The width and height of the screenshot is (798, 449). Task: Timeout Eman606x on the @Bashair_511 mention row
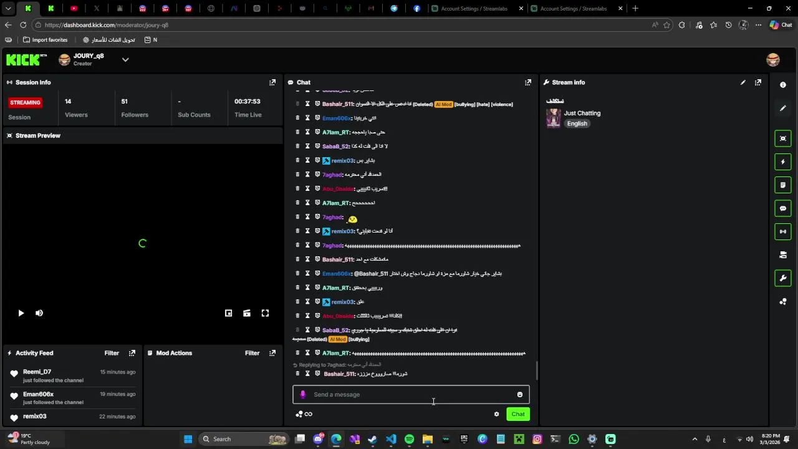click(307, 273)
